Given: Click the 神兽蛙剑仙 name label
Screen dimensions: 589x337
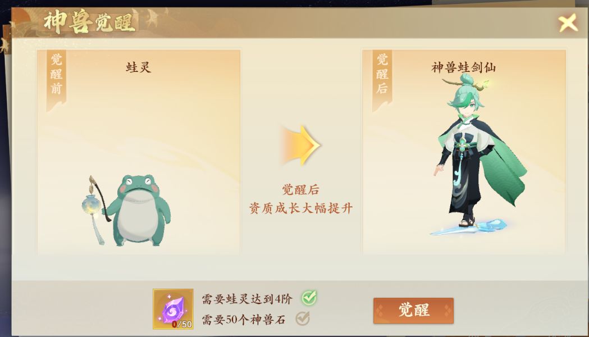Looking at the screenshot, I should click(x=464, y=67).
